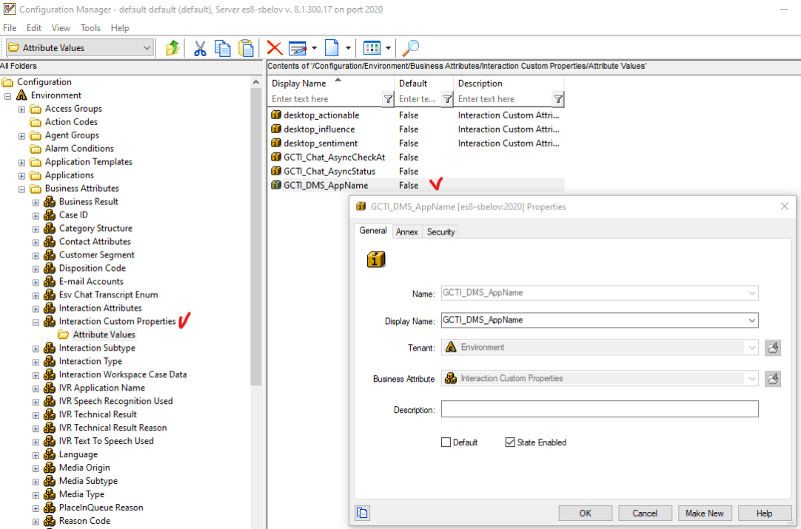Click the copy icon at dialog bottom left

pos(362,512)
